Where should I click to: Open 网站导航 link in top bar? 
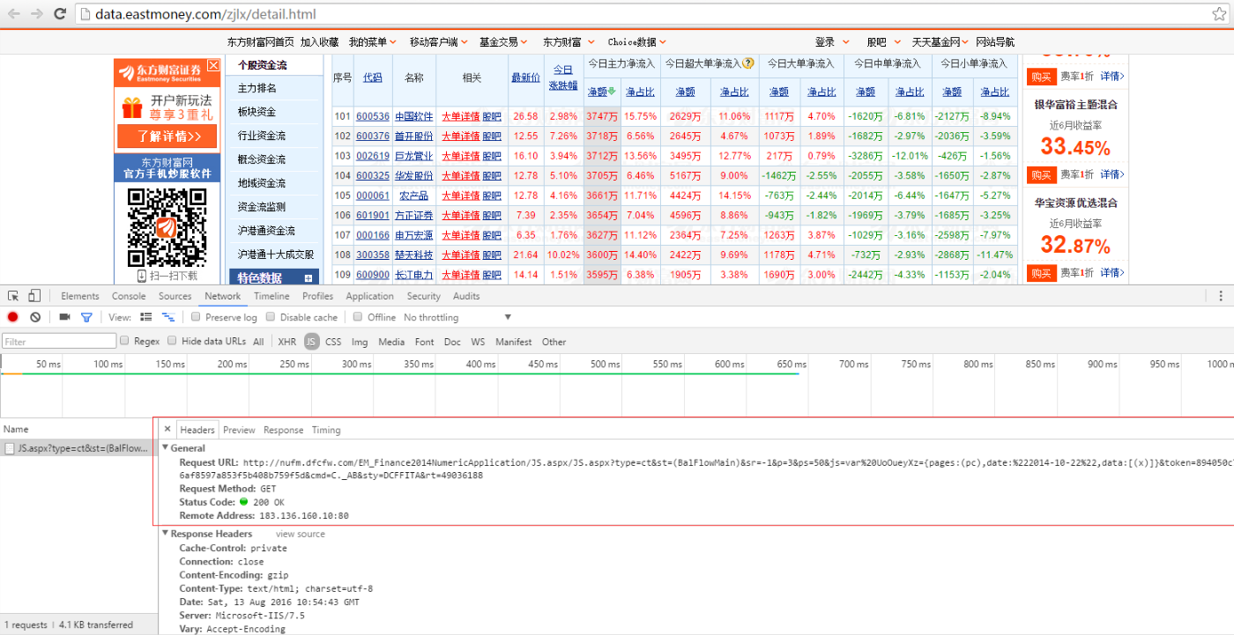pyautogui.click(x=995, y=41)
